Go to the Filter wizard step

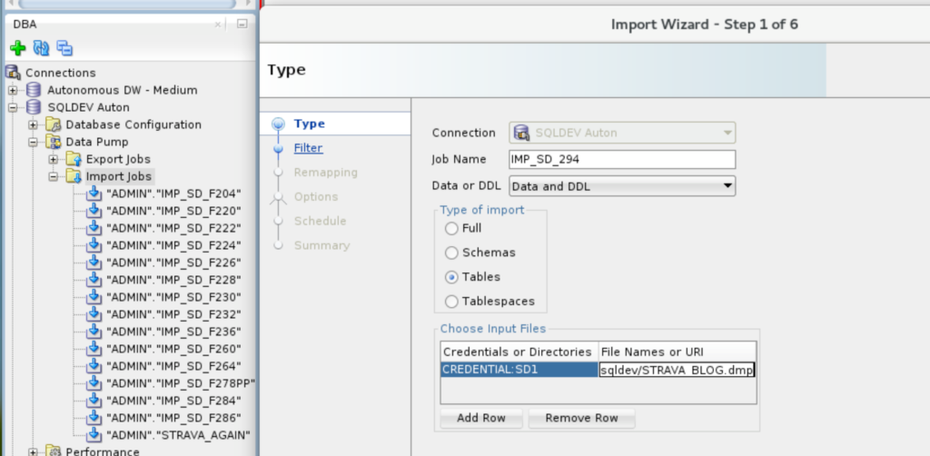coord(309,148)
